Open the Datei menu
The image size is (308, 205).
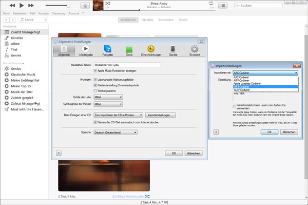[x=6, y=13]
